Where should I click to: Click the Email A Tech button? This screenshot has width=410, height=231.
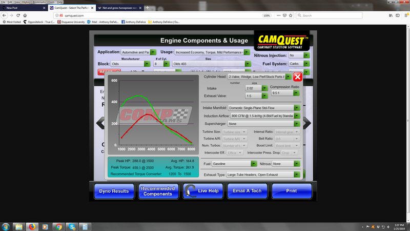[248, 191]
